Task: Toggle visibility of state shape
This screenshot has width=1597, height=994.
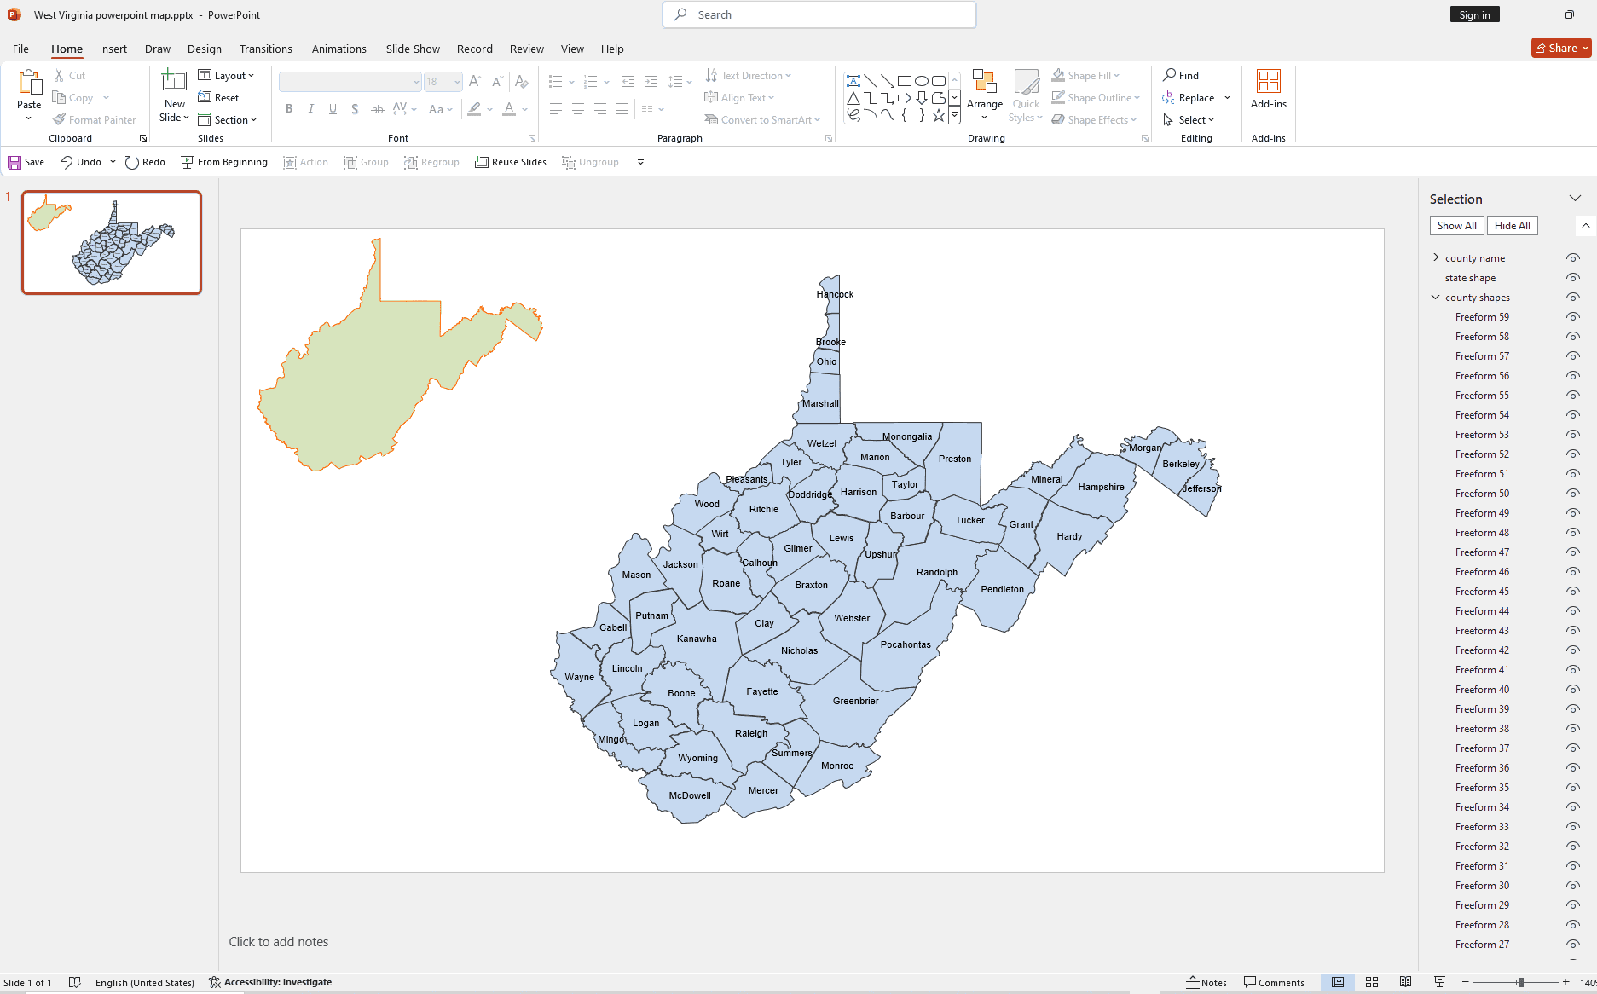Action: coord(1573,278)
